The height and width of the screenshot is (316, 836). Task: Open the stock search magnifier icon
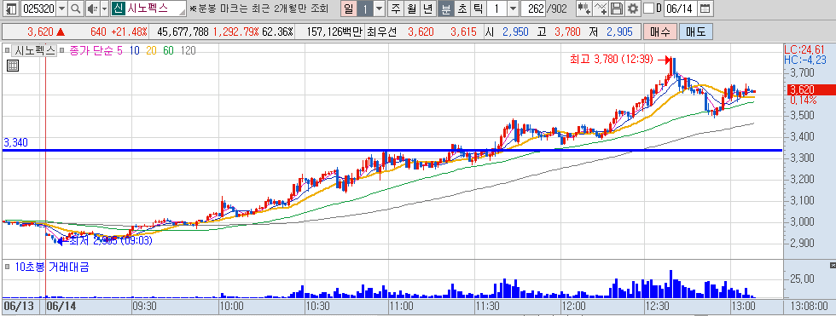coord(76,9)
